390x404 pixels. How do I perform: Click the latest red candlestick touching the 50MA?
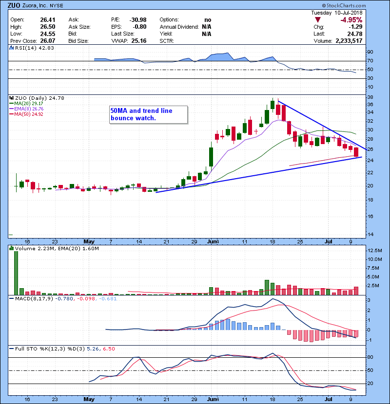pyautogui.click(x=356, y=152)
